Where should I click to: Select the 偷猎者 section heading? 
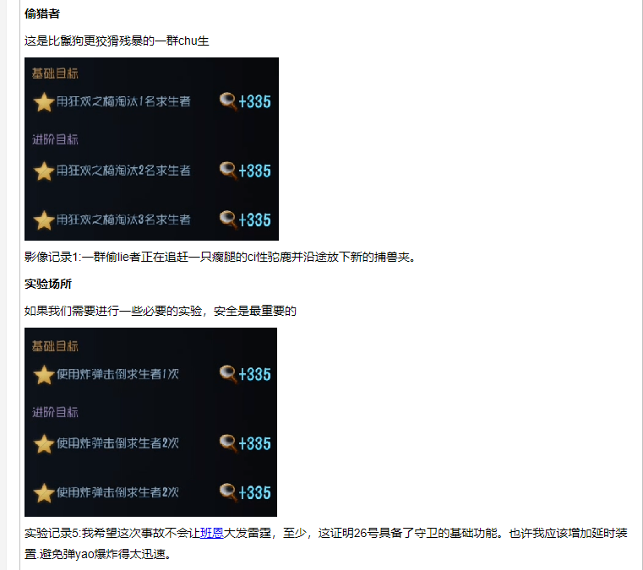[42, 14]
